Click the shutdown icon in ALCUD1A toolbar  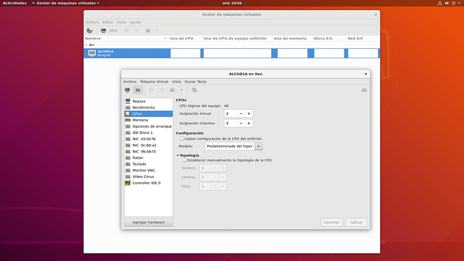tap(172, 90)
